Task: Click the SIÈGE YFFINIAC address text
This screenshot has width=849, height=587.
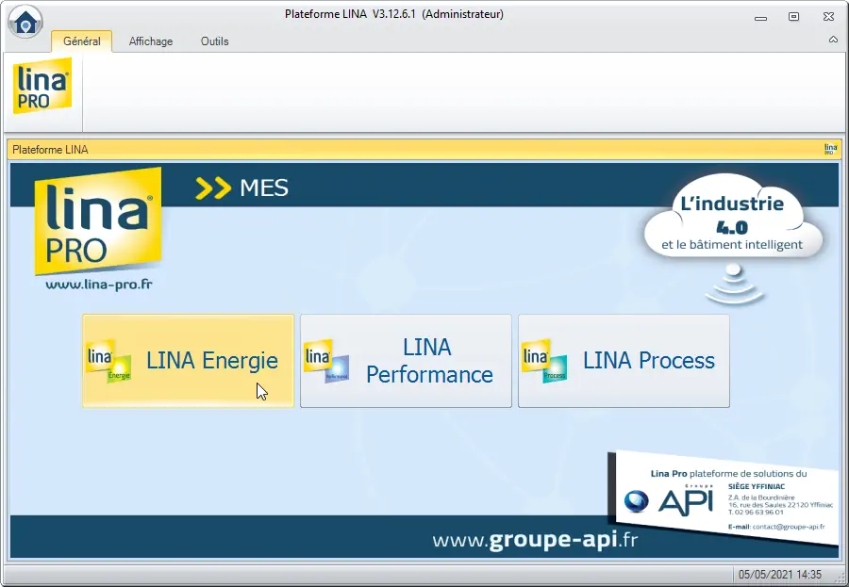Action: 780,499
